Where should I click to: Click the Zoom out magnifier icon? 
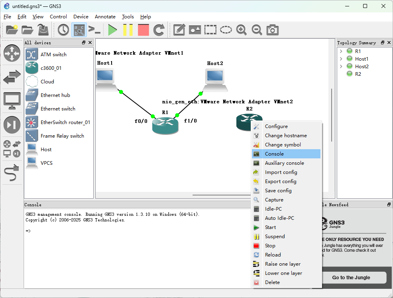tap(257, 30)
